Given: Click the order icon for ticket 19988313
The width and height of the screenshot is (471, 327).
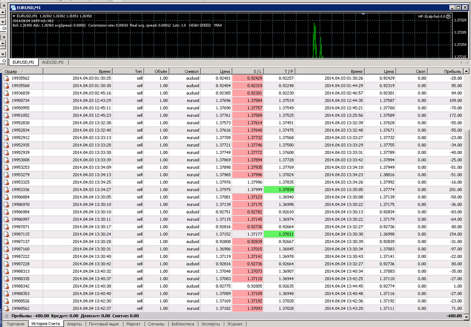Looking at the screenshot, I should (x=6, y=272).
